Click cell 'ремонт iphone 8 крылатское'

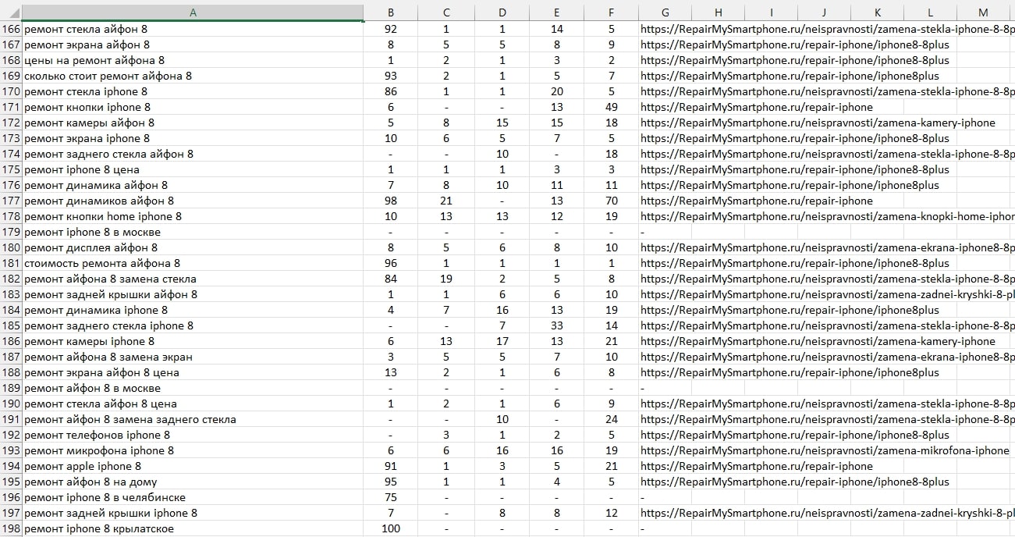point(193,528)
